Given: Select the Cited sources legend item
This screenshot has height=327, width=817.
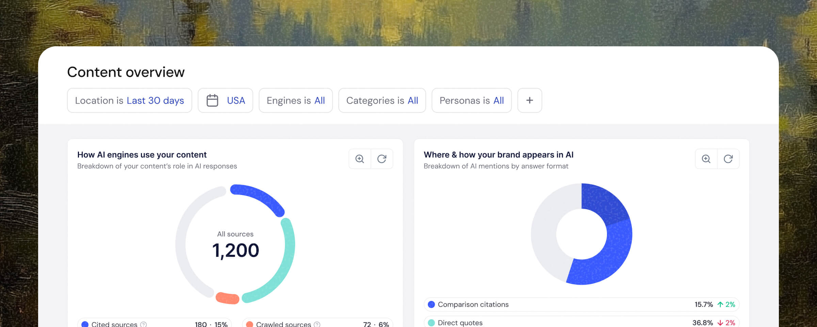Looking at the screenshot, I should click(x=155, y=323).
